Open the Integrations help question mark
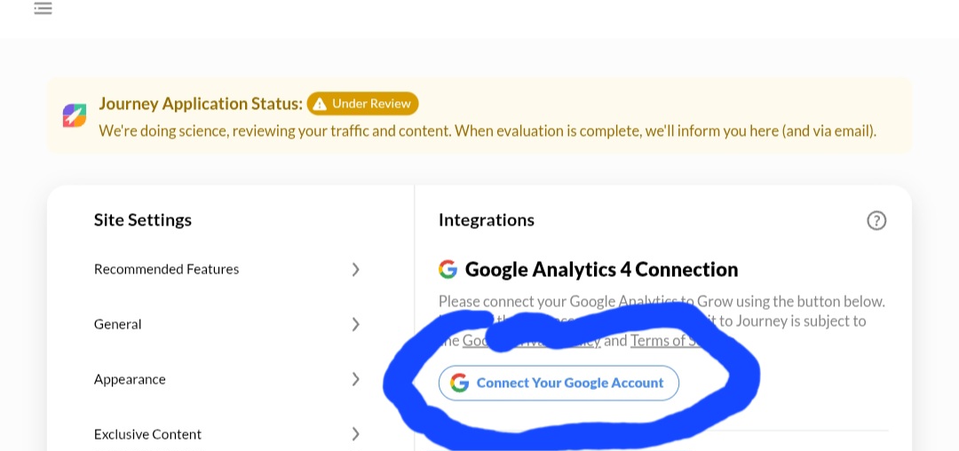Image resolution: width=959 pixels, height=451 pixels. tap(876, 220)
